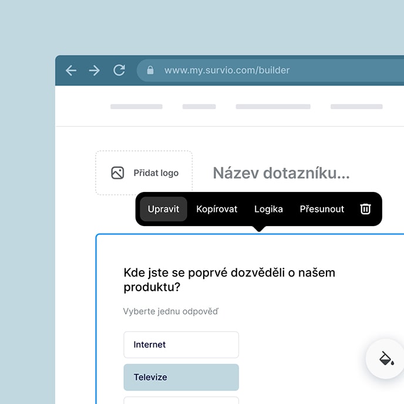
Task: Click the Vyberte jednu odpověď hint text
Action: point(170,311)
